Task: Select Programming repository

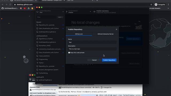Action: coord(50,59)
